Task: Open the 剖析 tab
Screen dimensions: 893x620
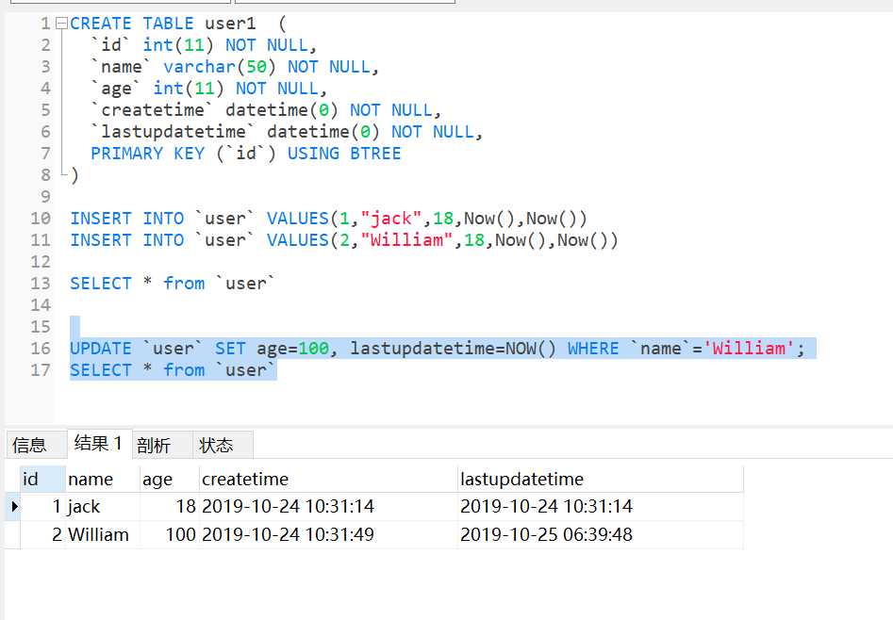Action: point(162,445)
